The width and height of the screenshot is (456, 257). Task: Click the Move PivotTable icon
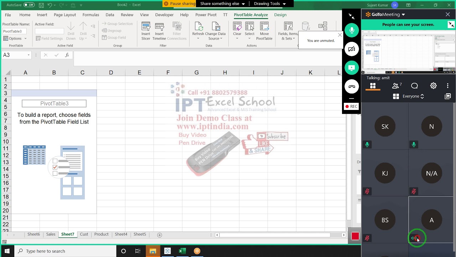coord(264,27)
